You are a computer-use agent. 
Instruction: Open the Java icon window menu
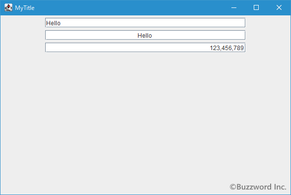[x=8, y=7]
